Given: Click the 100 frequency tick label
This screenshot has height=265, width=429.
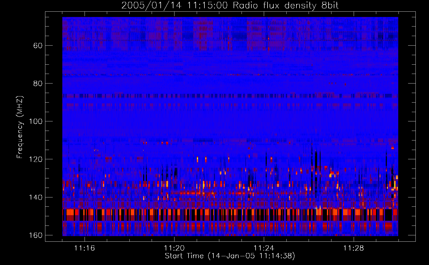Looking at the screenshot, I should 36,121.
